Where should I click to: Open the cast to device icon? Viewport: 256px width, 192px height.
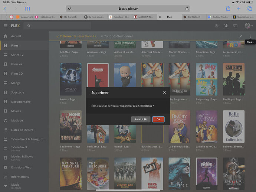click(x=235, y=26)
